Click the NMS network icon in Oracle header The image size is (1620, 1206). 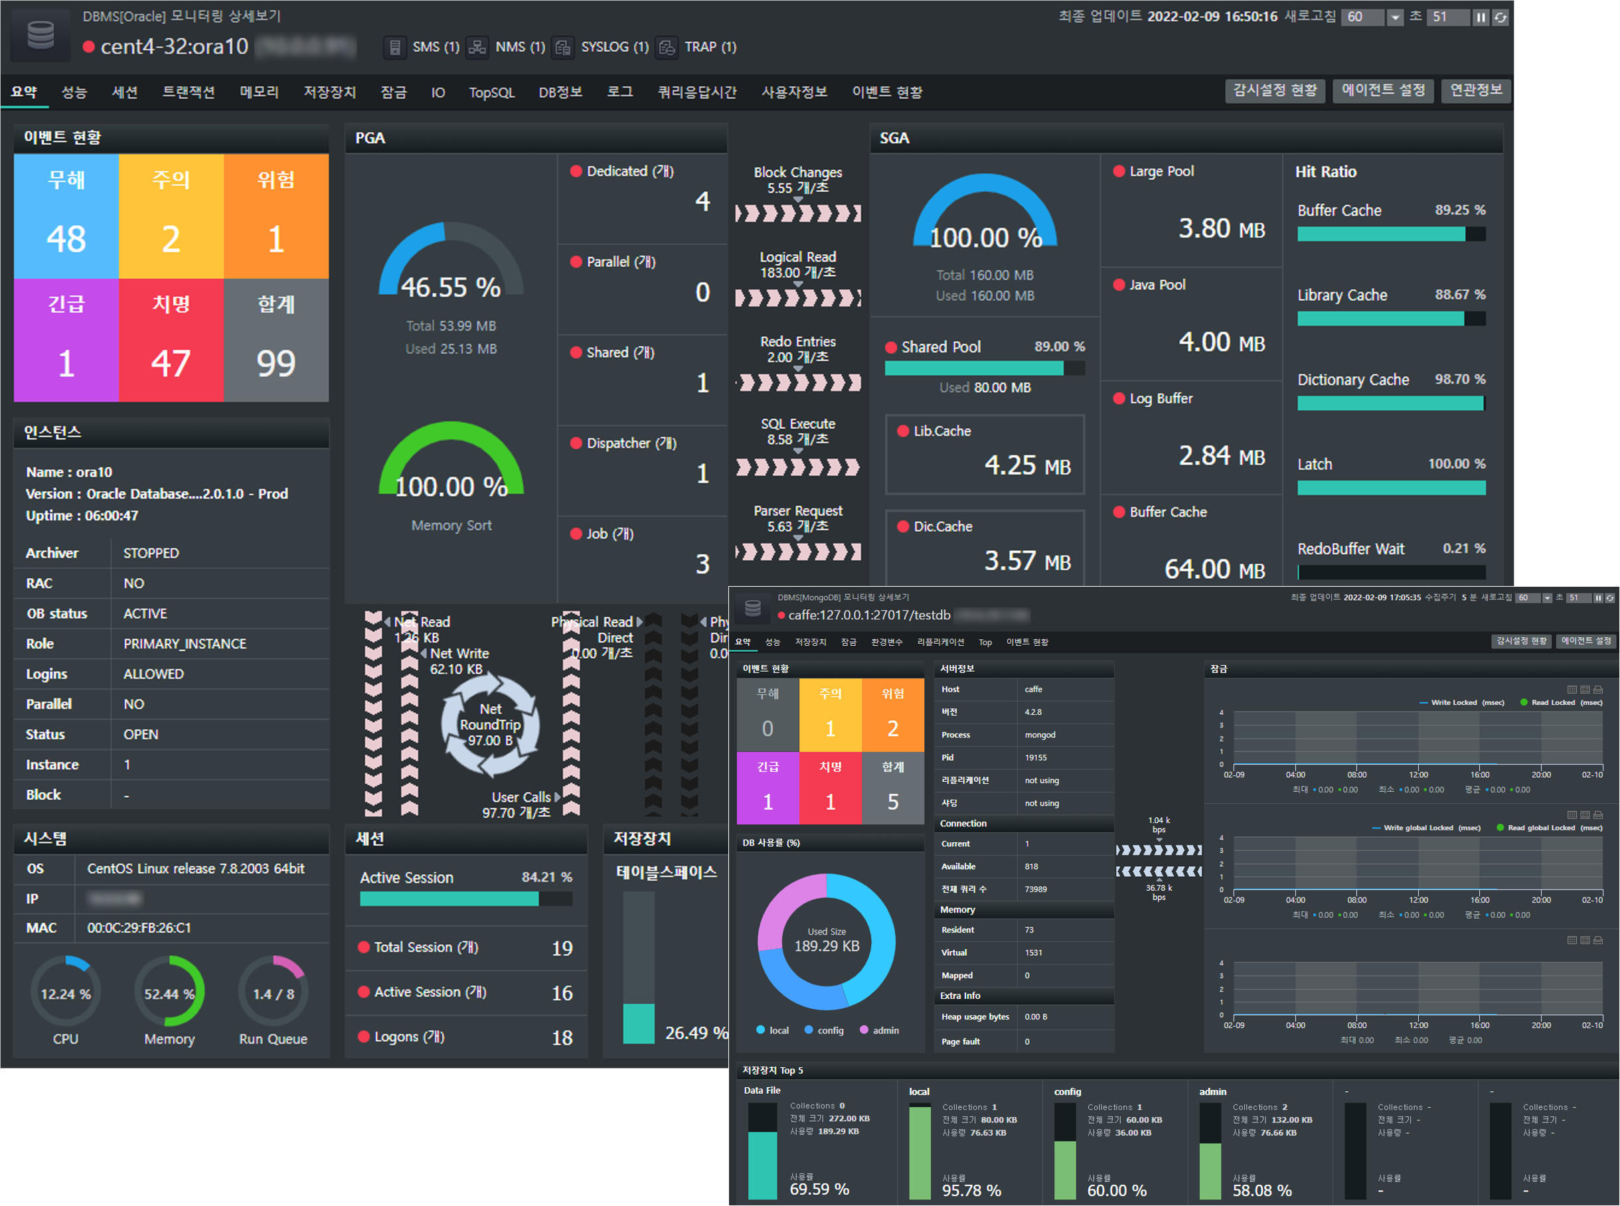[477, 47]
